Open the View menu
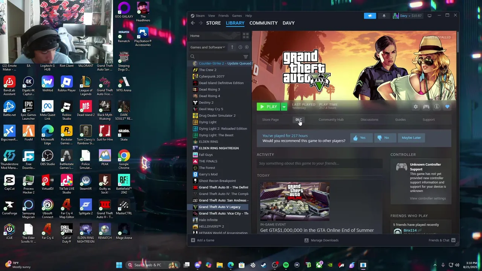This screenshot has width=482, height=271. coord(212,16)
